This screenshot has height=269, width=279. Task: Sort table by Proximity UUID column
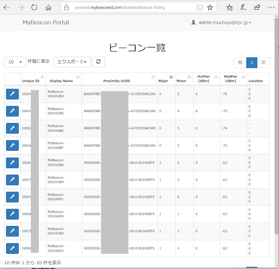click(119, 79)
